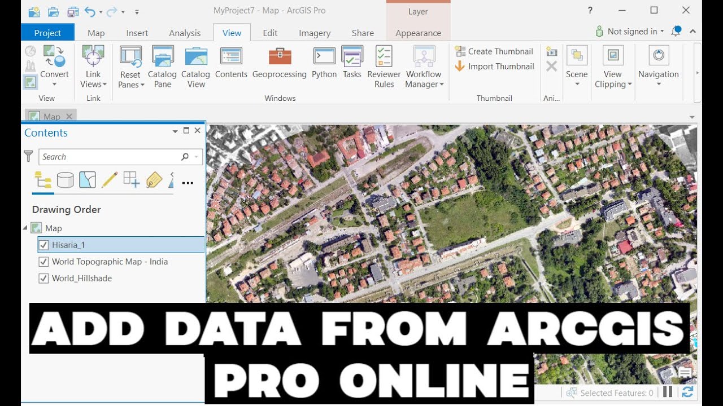This screenshot has width=723, height=406.
Task: Pause drawing with the status bar pause icon
Action: [668, 392]
